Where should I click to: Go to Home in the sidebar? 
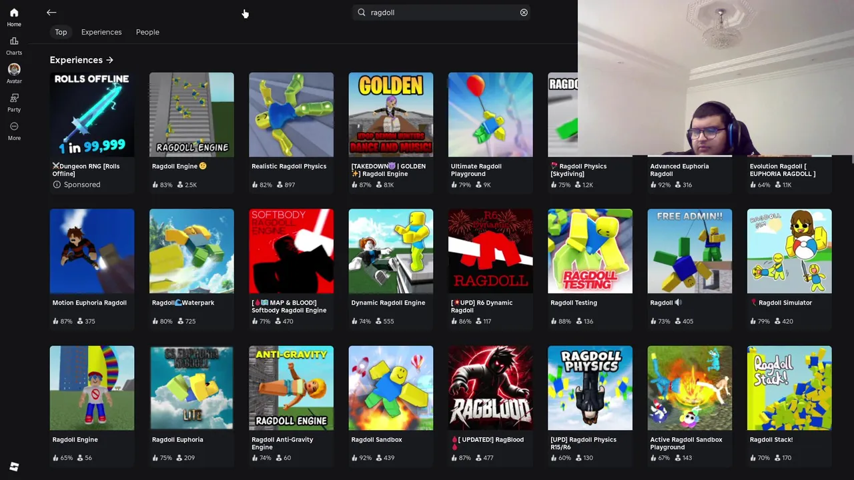(x=14, y=17)
